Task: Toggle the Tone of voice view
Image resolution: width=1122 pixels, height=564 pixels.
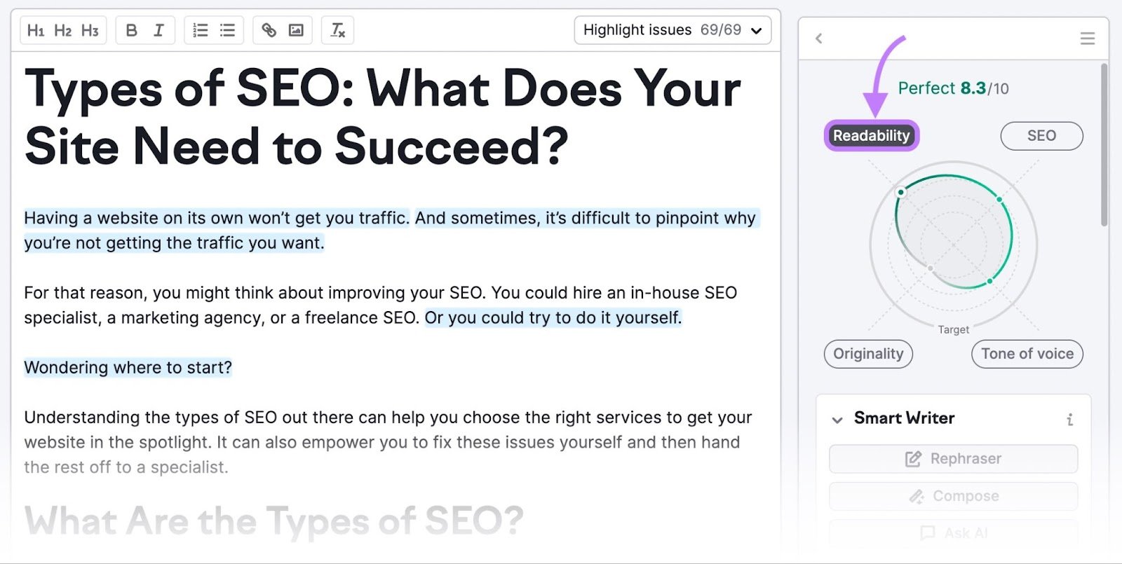Action: 1026,354
